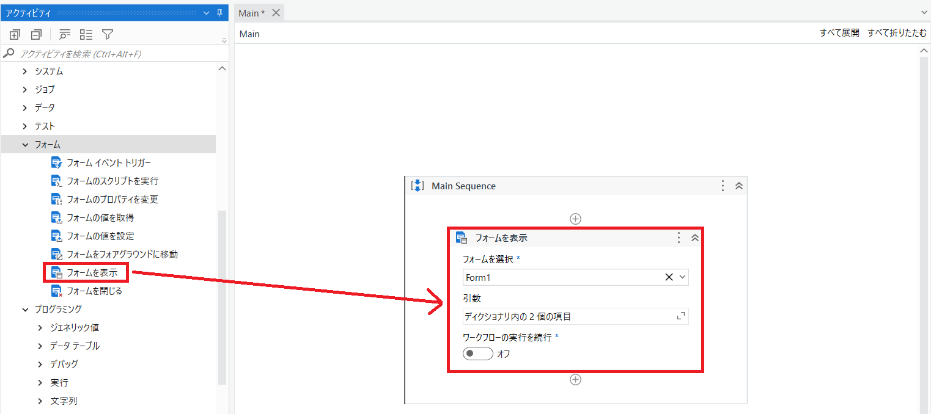Viewport: 931px width, 414px height.
Task: Open the ⋮ options icon on フォームを表示
Action: (x=678, y=238)
